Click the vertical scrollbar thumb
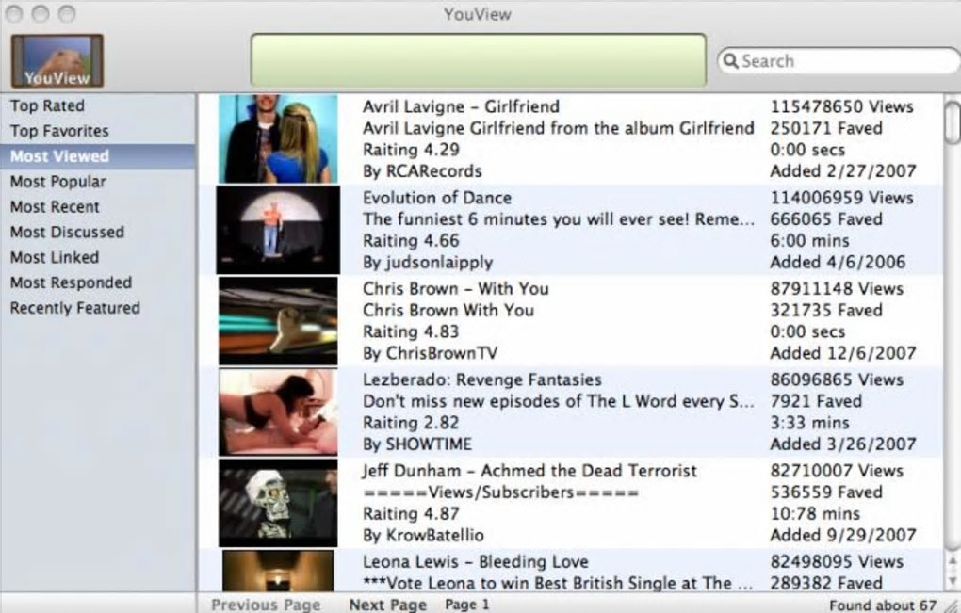Screen dimensions: 961x613 click(x=953, y=122)
